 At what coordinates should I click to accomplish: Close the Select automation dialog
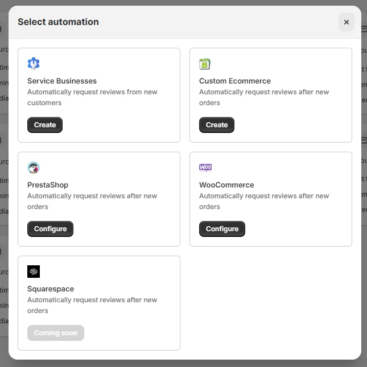pyautogui.click(x=346, y=22)
